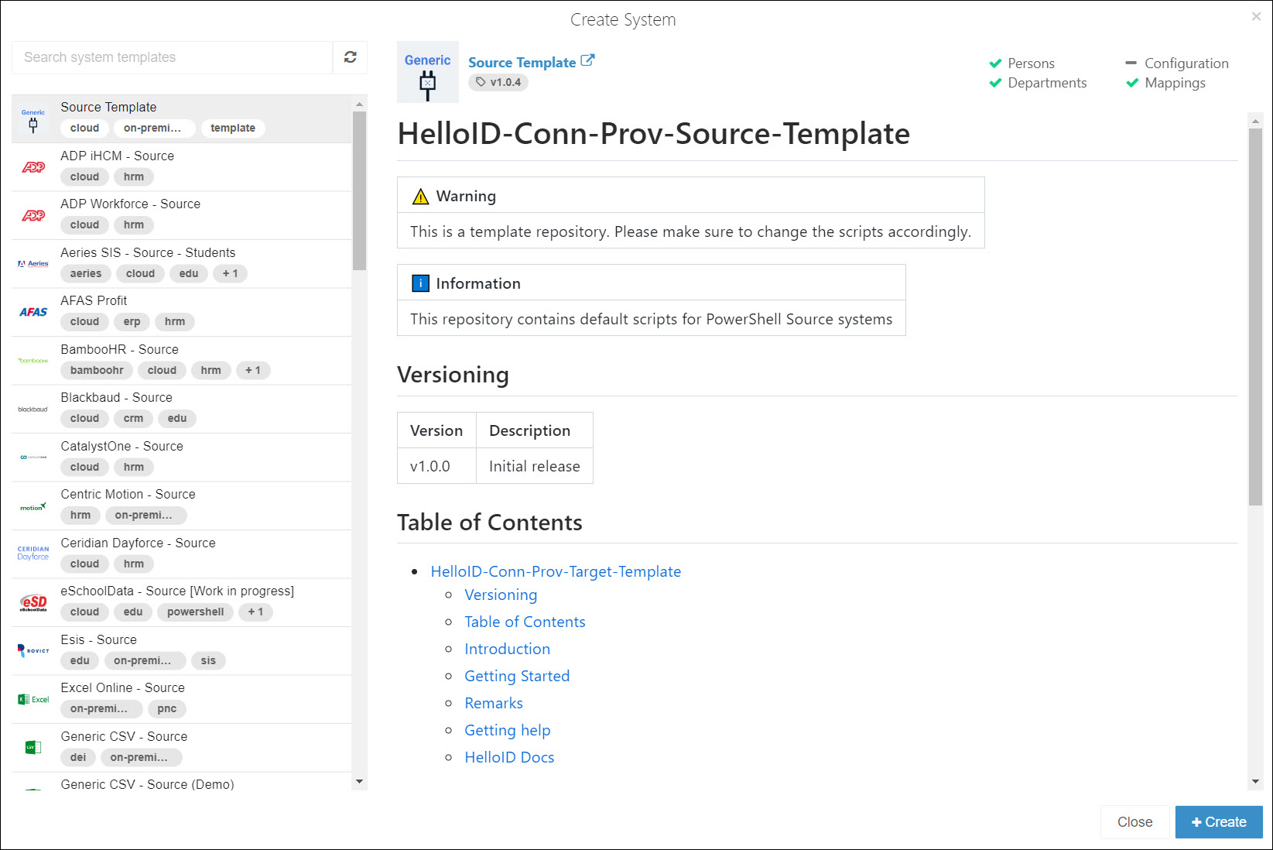Click the powershell tag on eSchoolData row
Screen dimensions: 1273x850
[196, 612]
